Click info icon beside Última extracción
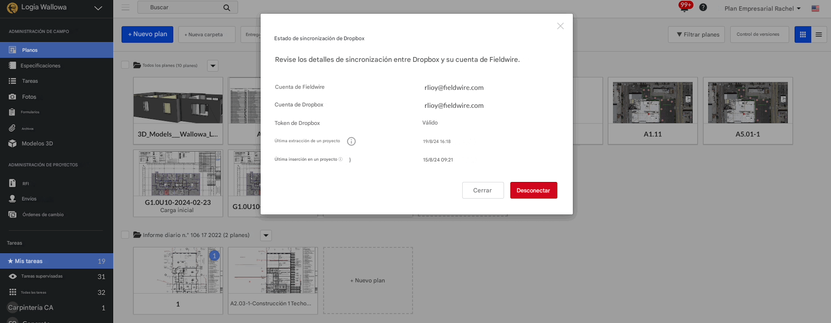This screenshot has width=831, height=323. (x=351, y=141)
